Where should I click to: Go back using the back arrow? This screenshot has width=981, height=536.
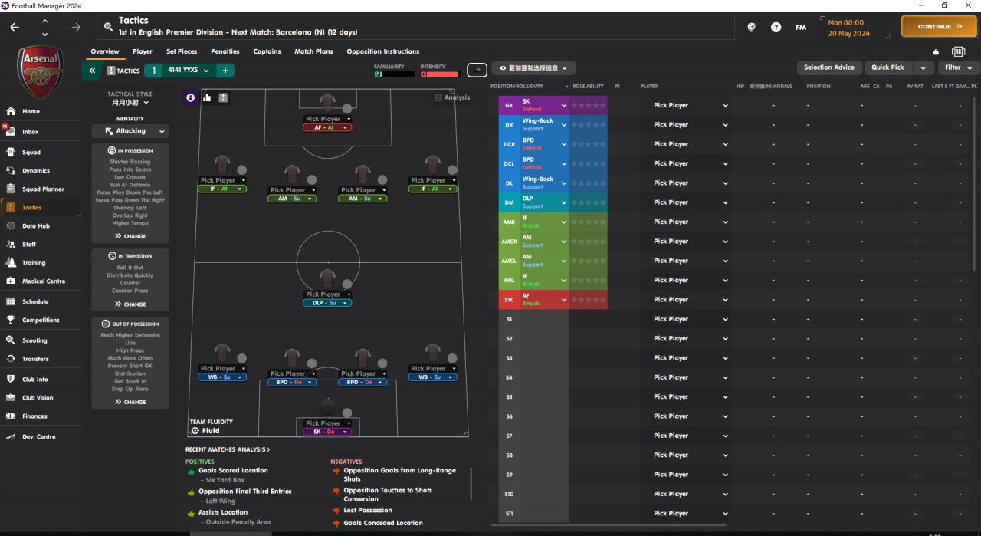tap(15, 27)
